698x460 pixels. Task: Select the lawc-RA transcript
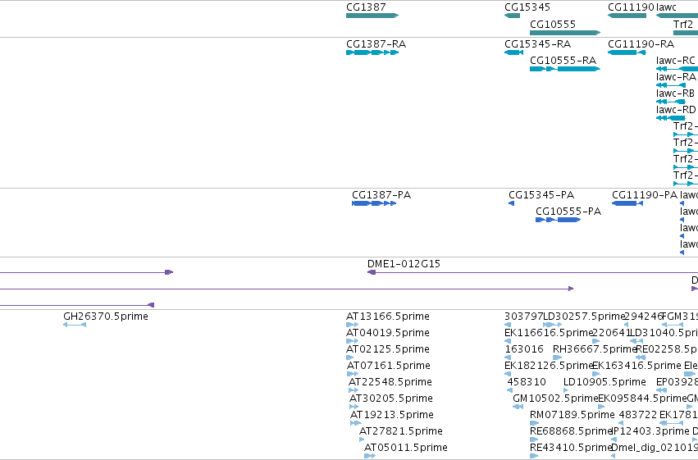point(671,85)
